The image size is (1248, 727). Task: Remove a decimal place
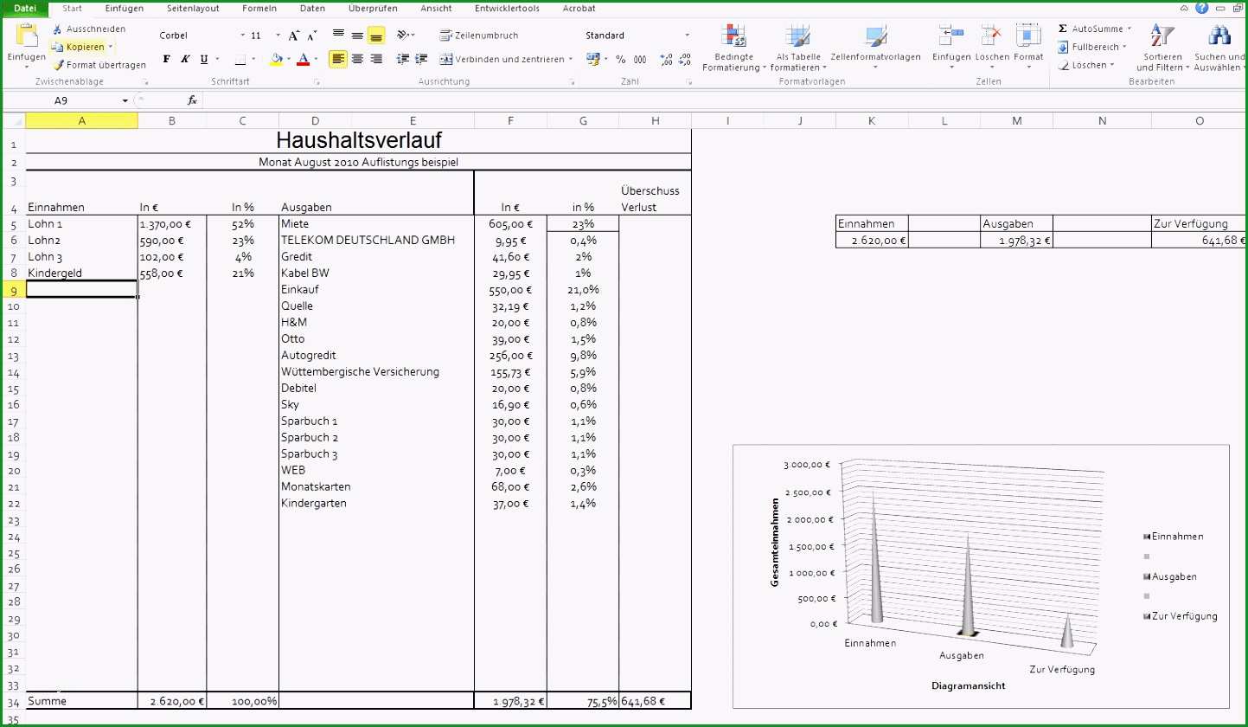click(x=685, y=59)
